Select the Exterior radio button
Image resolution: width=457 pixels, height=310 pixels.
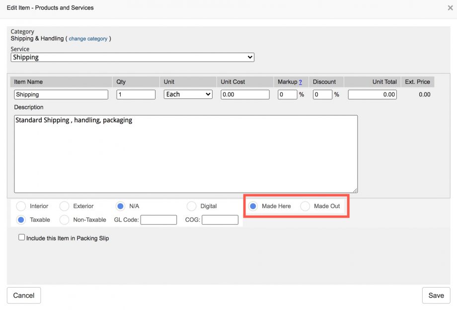[x=64, y=206]
